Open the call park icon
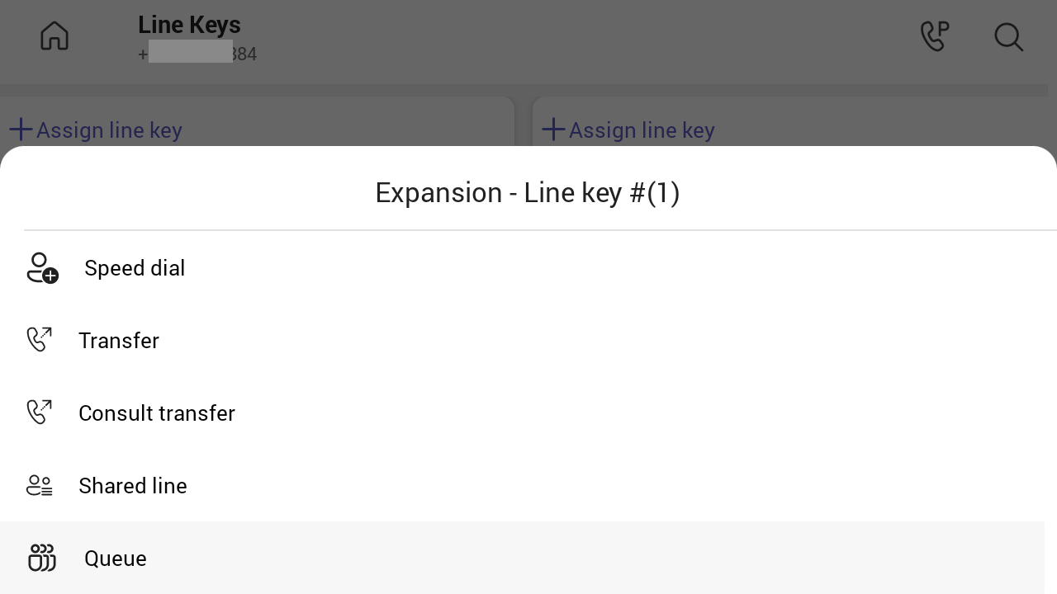1057x594 pixels. tap(935, 36)
